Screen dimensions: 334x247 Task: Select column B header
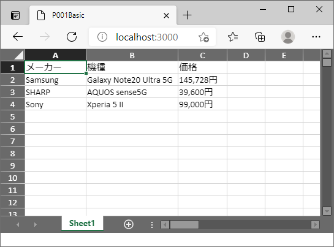(132, 55)
